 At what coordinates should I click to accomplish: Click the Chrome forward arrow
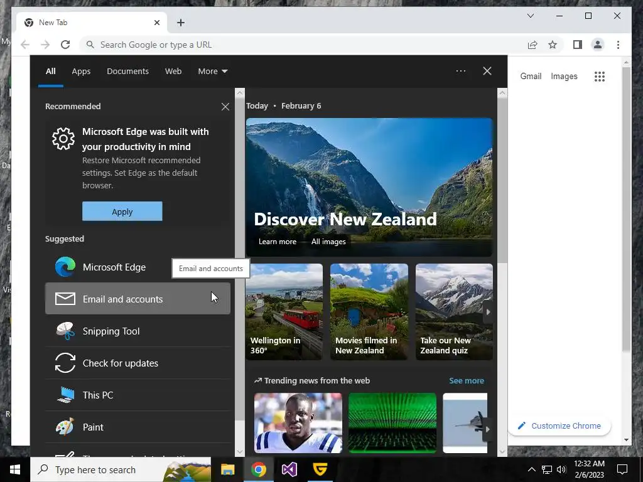point(45,45)
